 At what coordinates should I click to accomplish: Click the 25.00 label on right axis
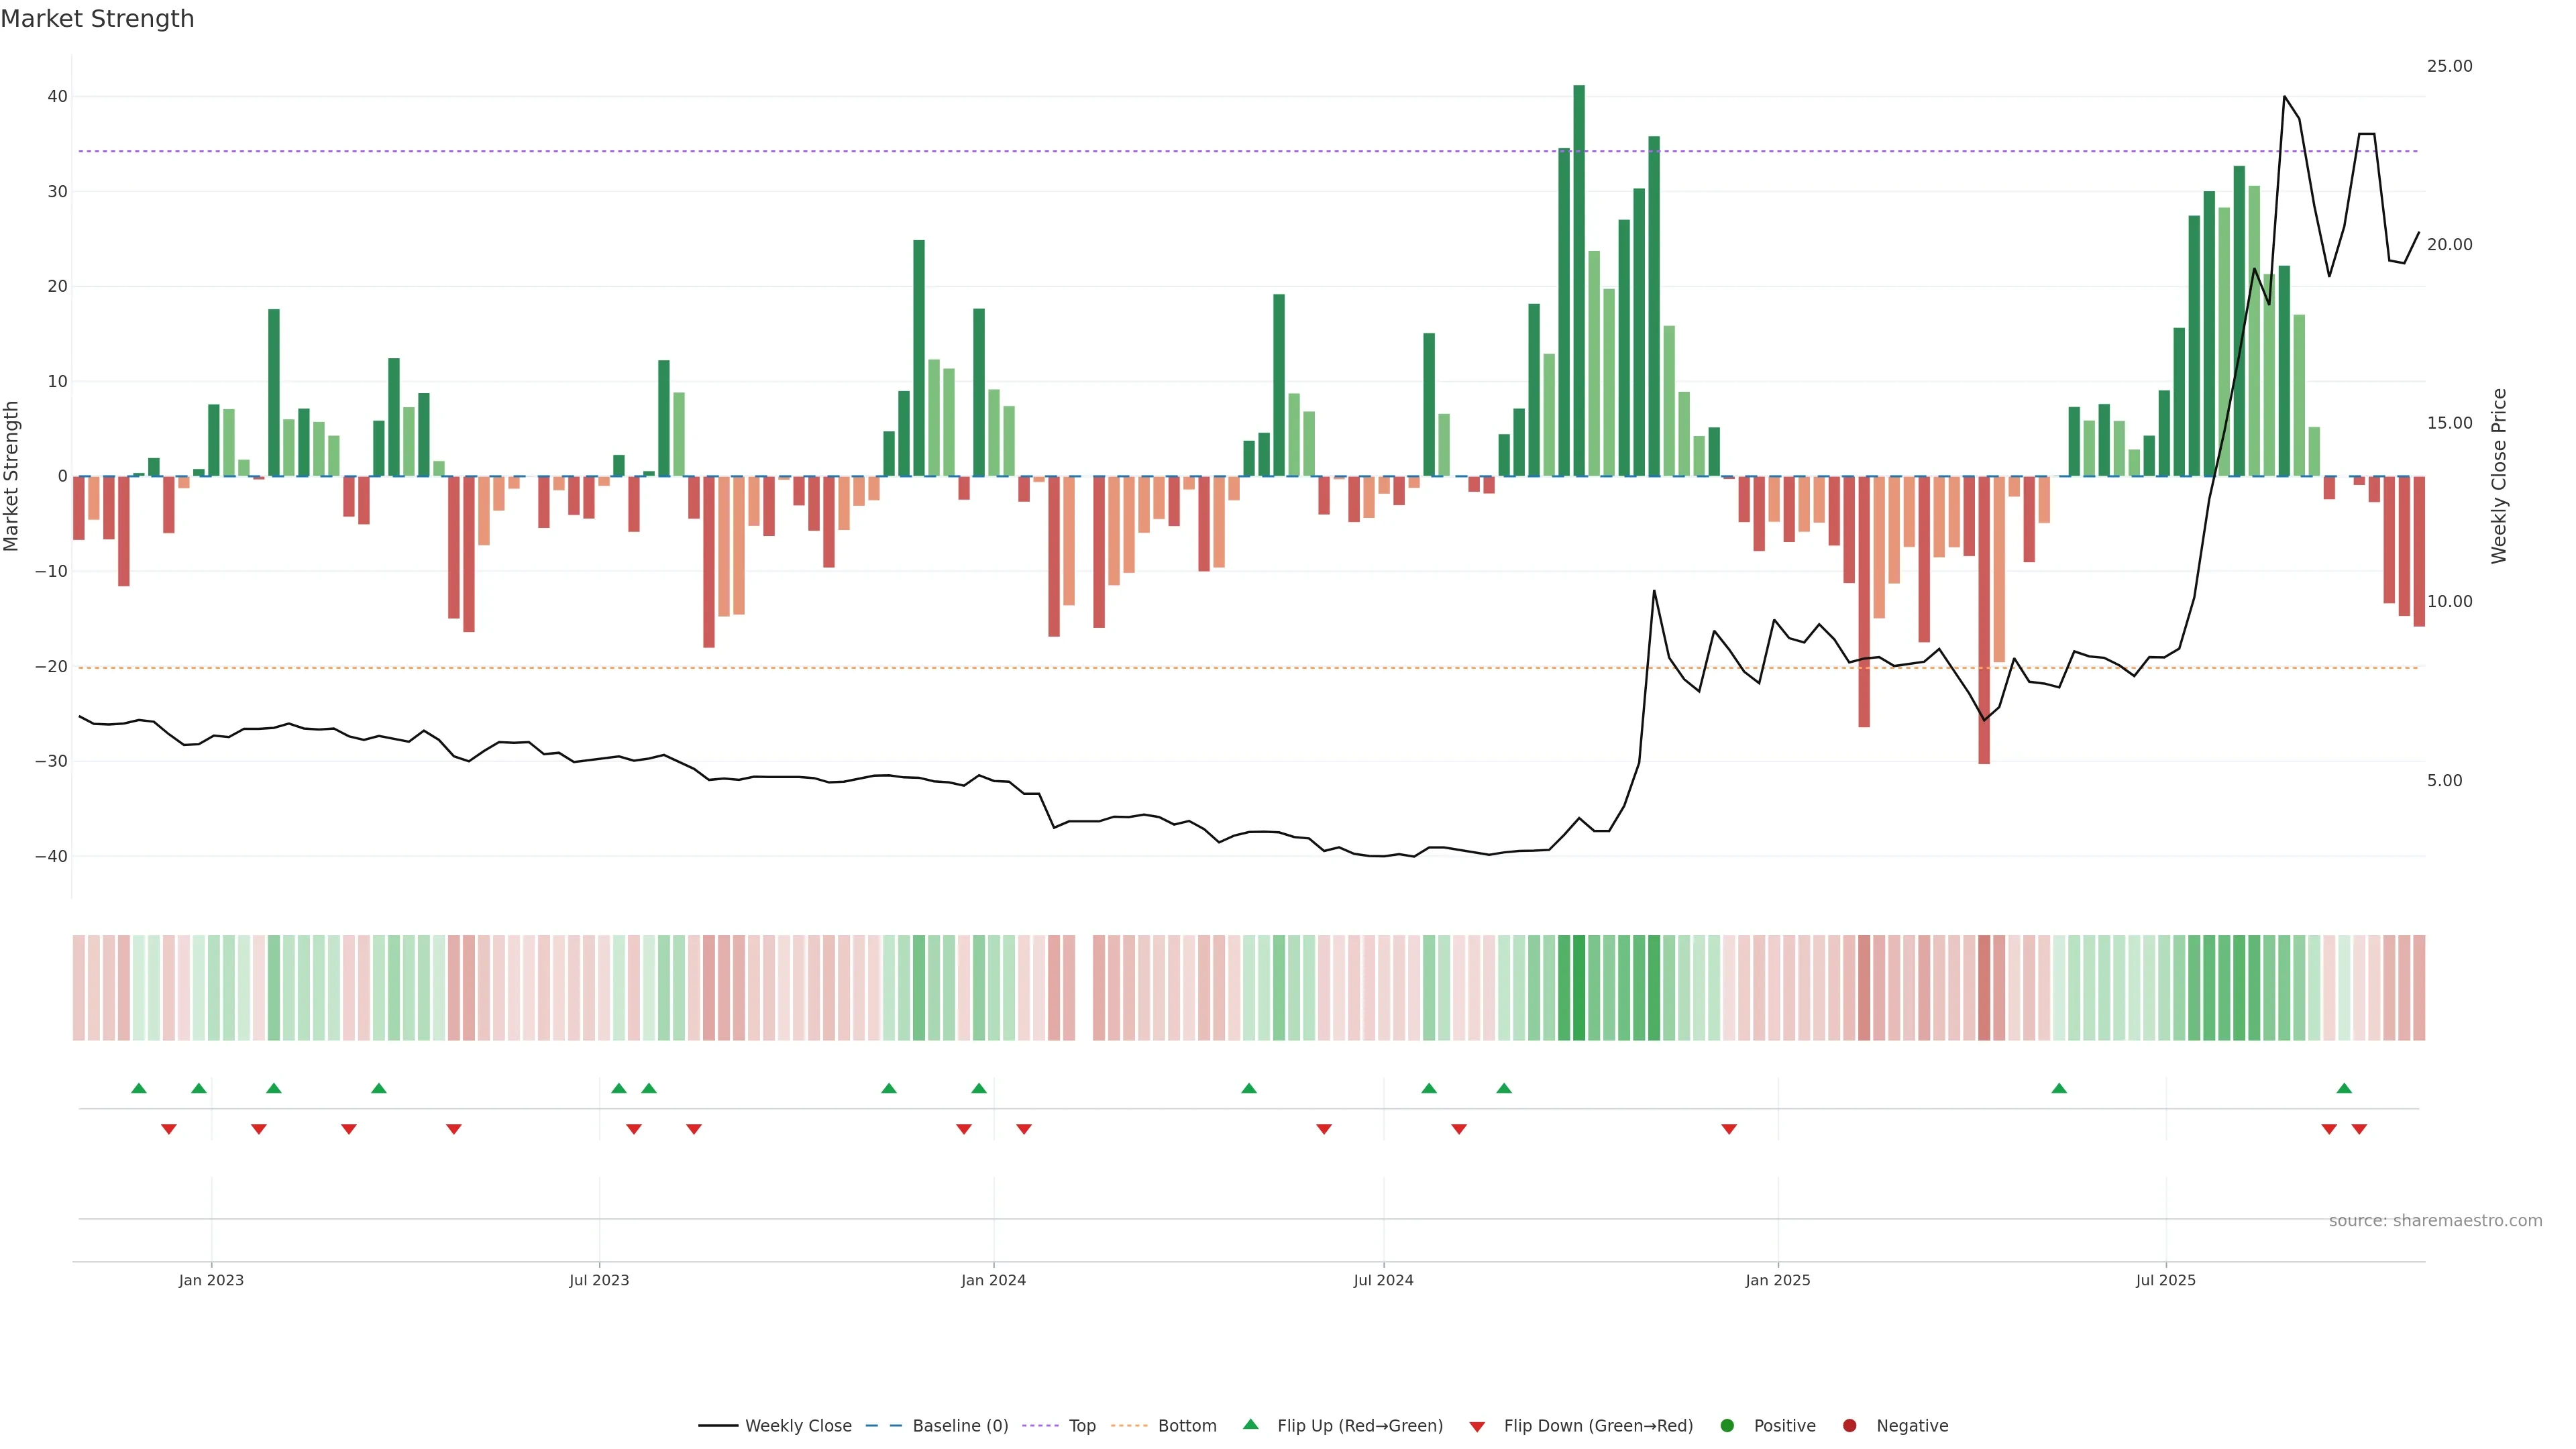pyautogui.click(x=2449, y=66)
